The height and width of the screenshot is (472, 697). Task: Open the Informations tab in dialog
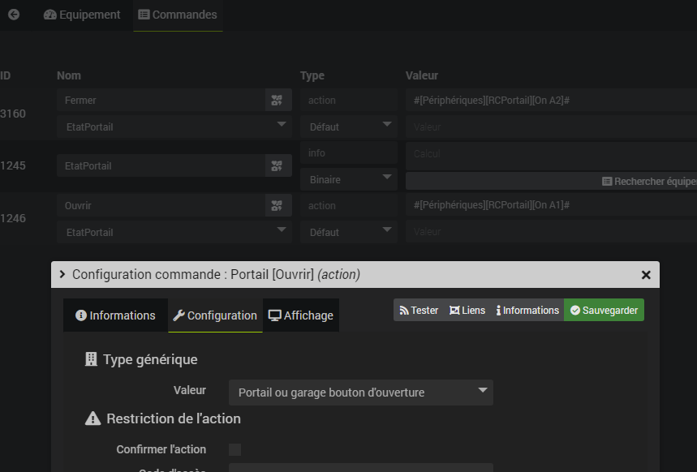[115, 315]
